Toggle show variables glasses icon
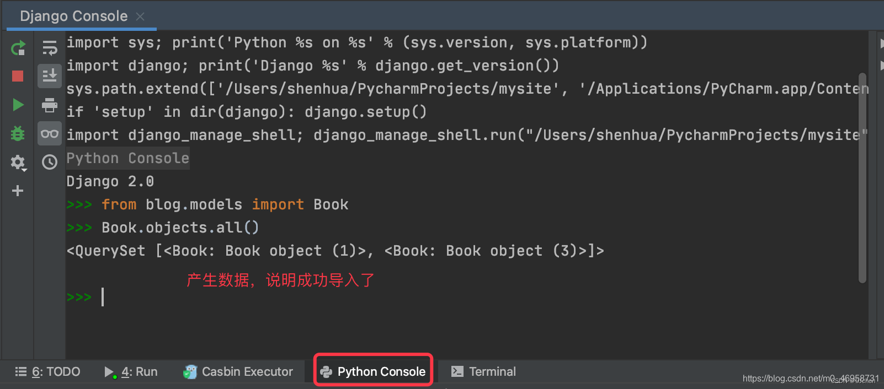The width and height of the screenshot is (884, 389). click(x=50, y=133)
